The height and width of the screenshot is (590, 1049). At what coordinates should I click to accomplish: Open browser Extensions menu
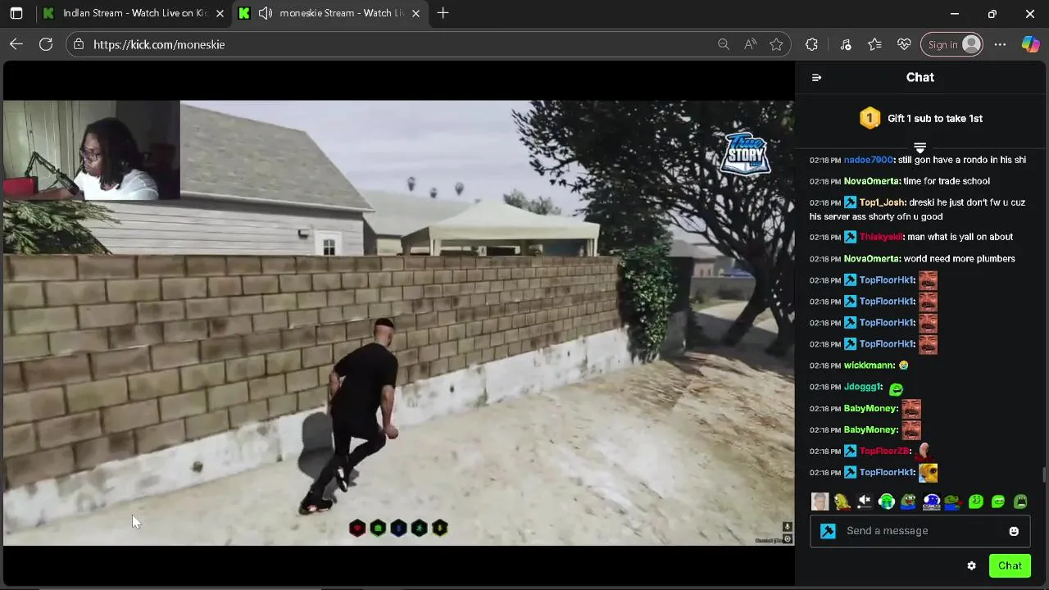(811, 44)
